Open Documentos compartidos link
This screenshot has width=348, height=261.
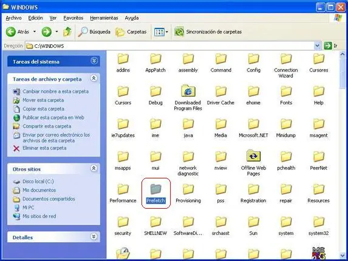[x=49, y=198]
